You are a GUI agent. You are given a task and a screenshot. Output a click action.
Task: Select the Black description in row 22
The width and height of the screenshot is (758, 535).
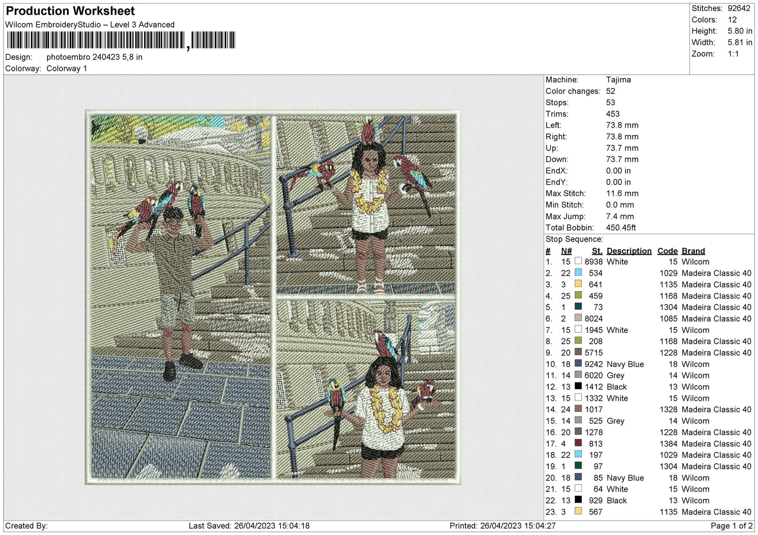tap(617, 500)
